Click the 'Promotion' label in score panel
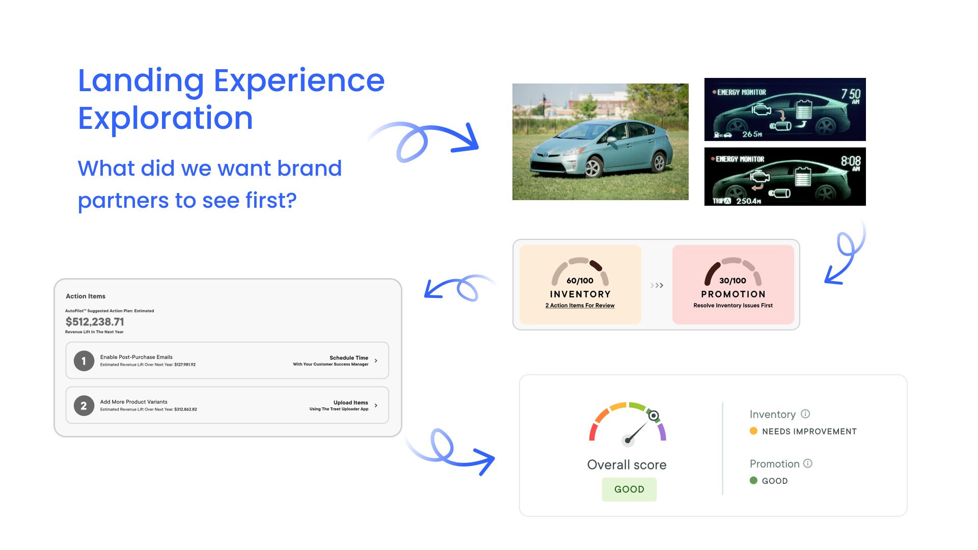This screenshot has height=550, width=978. coord(774,464)
